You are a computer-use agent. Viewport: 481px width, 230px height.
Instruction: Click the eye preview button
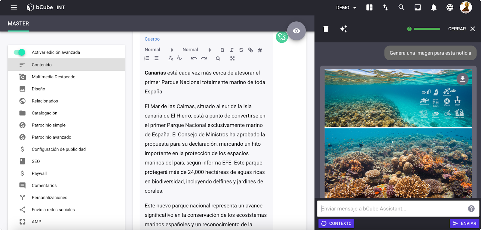click(x=296, y=31)
